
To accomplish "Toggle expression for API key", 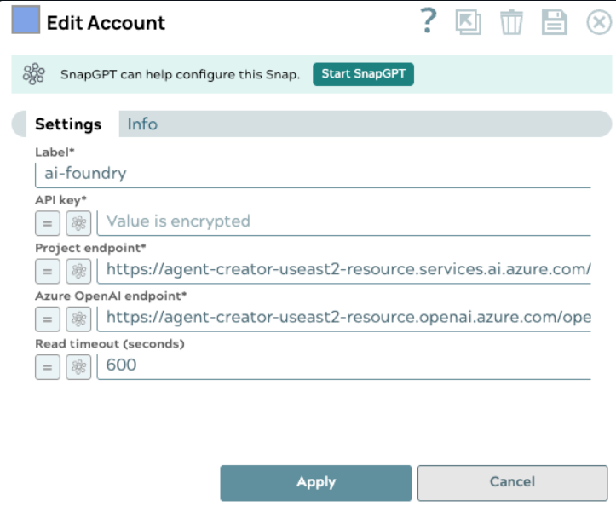I will (x=48, y=223).
